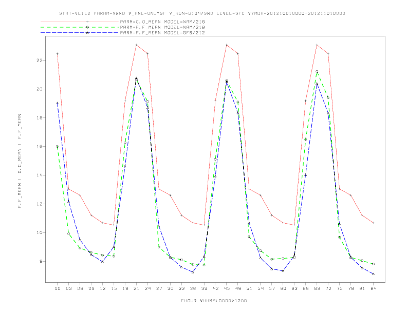Click the circle marker on green legend line
Viewport: 407px width, 314px height.
[x=87, y=27]
